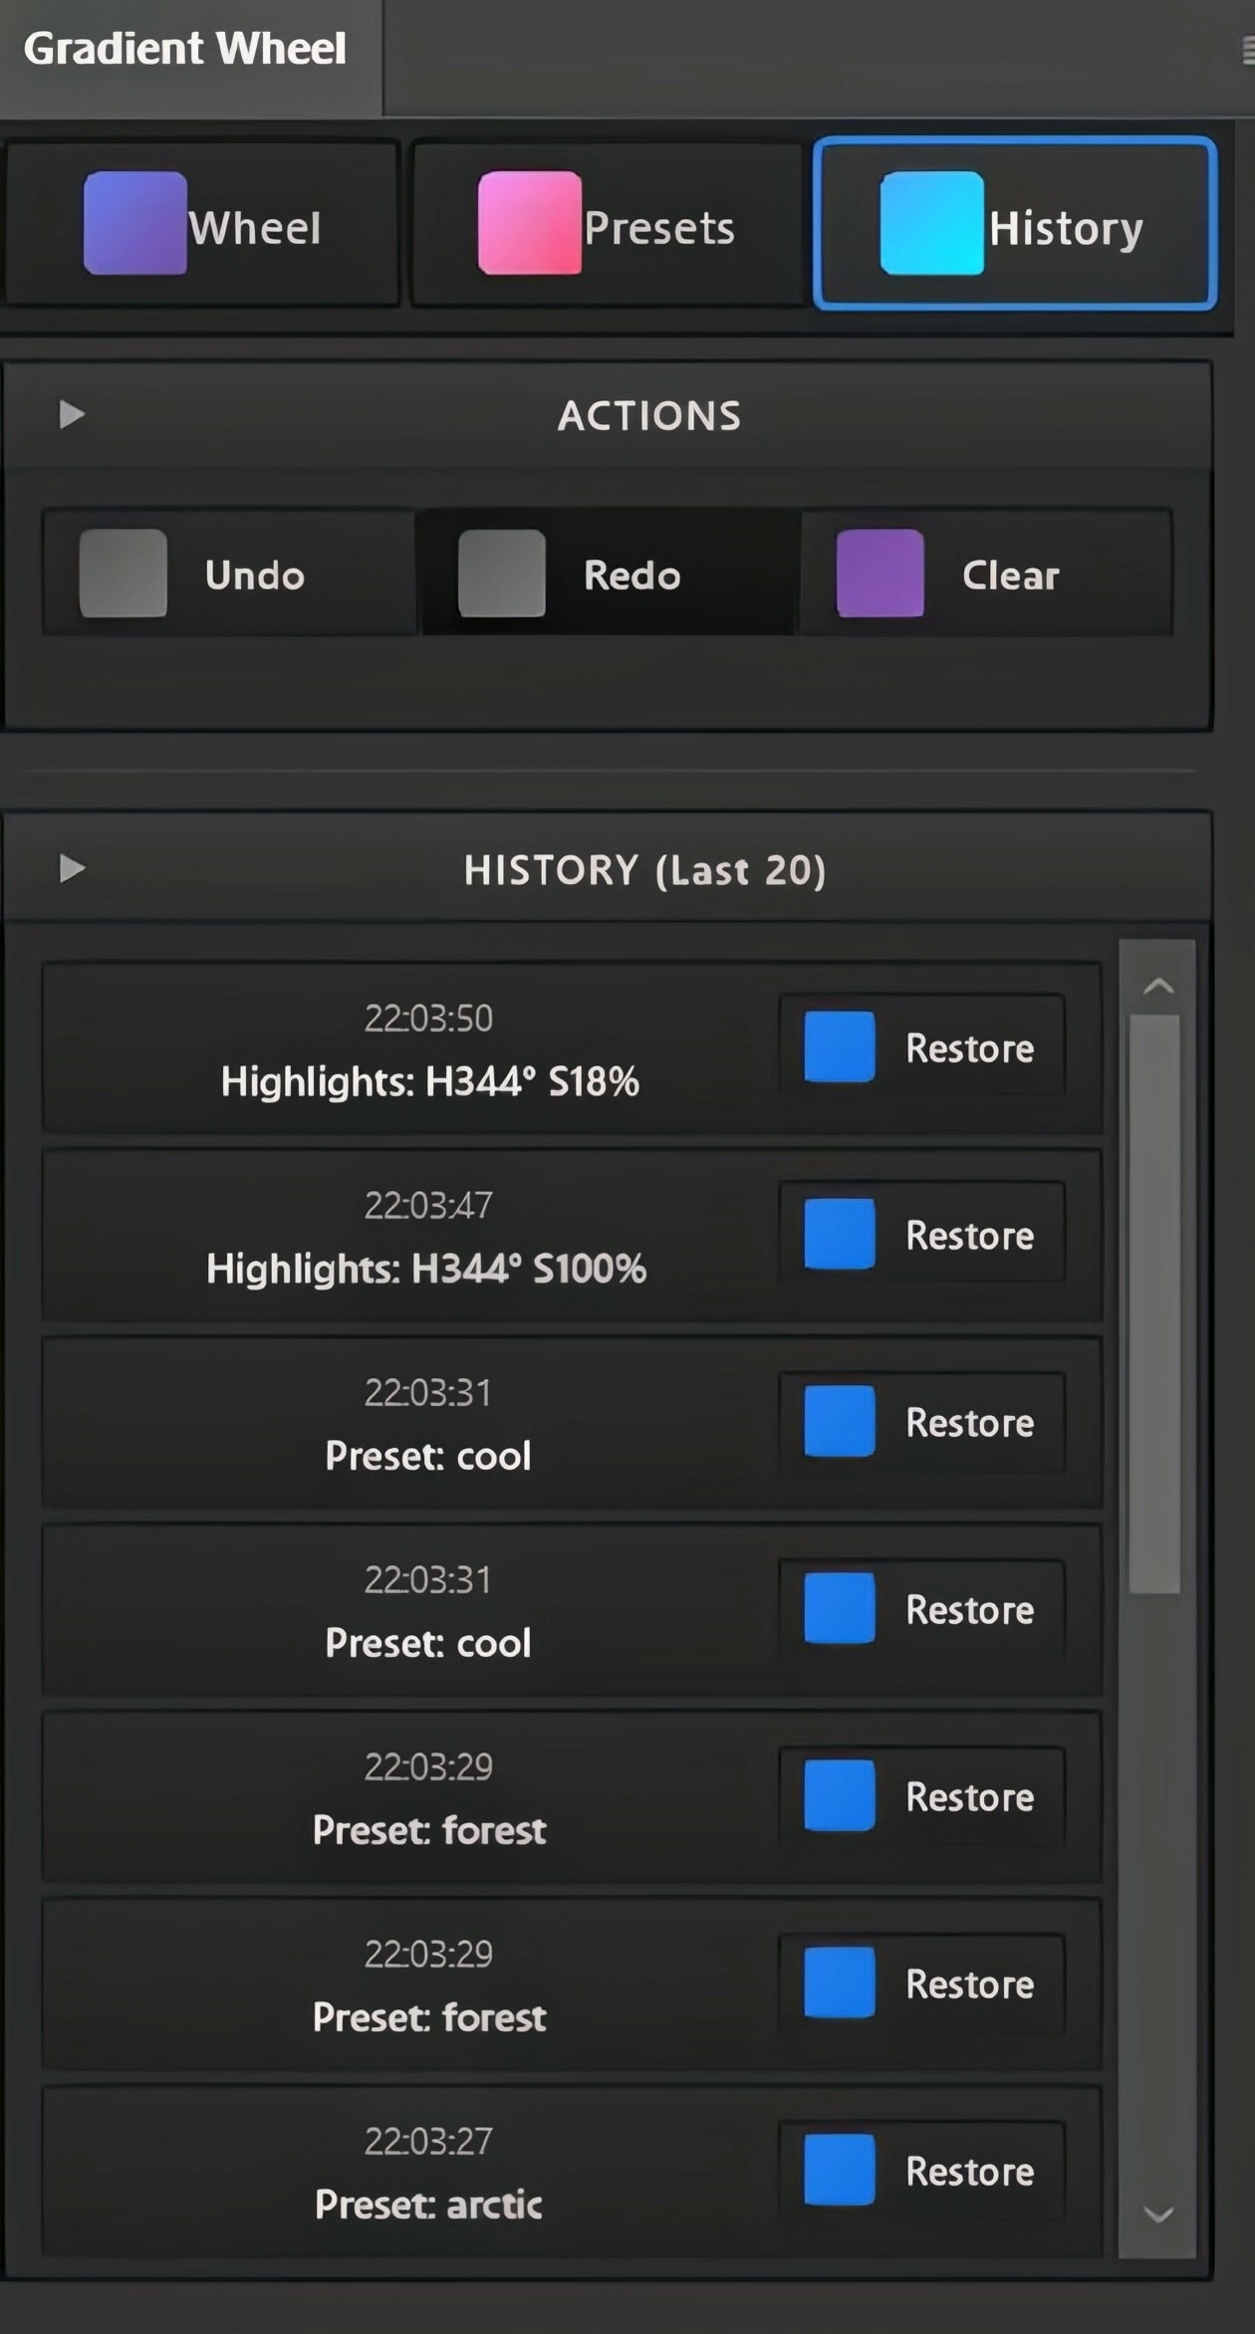Image resolution: width=1255 pixels, height=2334 pixels.
Task: Restore the first Preset: cool entry at 22:03:31
Action: point(921,1421)
